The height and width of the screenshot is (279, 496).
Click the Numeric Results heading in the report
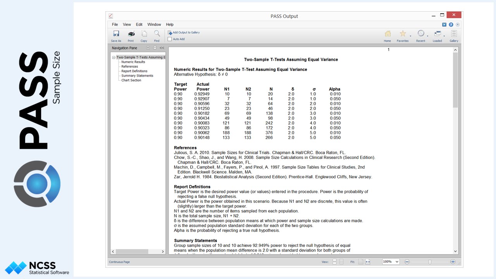click(x=241, y=69)
